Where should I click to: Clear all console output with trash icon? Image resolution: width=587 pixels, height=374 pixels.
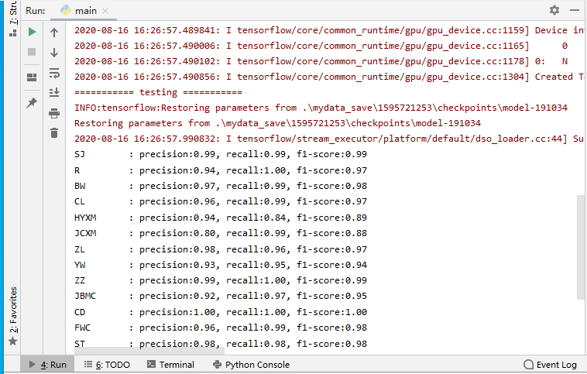pyautogui.click(x=54, y=133)
